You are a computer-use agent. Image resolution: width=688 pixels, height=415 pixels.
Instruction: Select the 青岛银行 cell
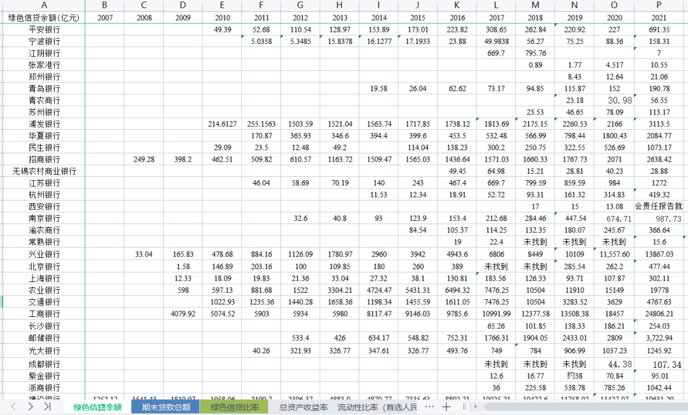(44, 88)
